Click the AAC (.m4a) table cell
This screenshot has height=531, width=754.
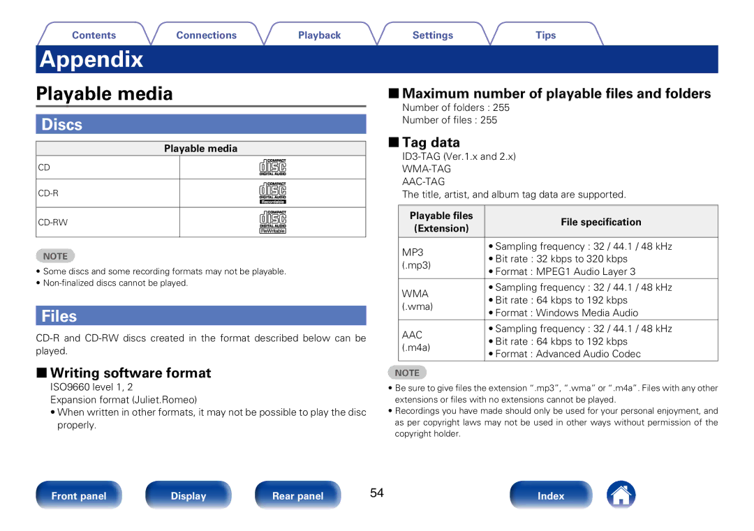click(x=441, y=341)
